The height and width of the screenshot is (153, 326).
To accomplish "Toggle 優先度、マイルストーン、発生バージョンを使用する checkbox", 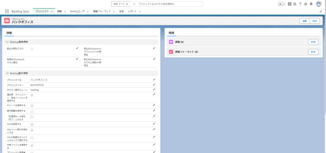I will click(32, 95).
